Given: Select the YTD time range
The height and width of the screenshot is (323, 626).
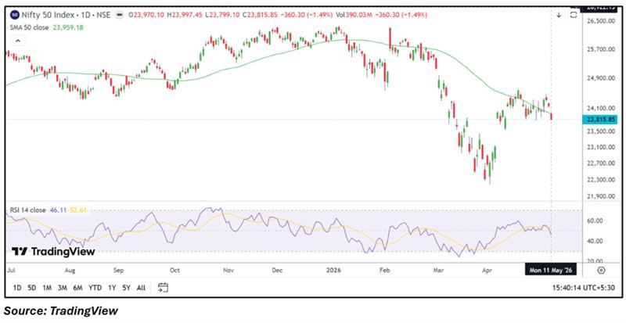Looking at the screenshot, I should point(95,288).
